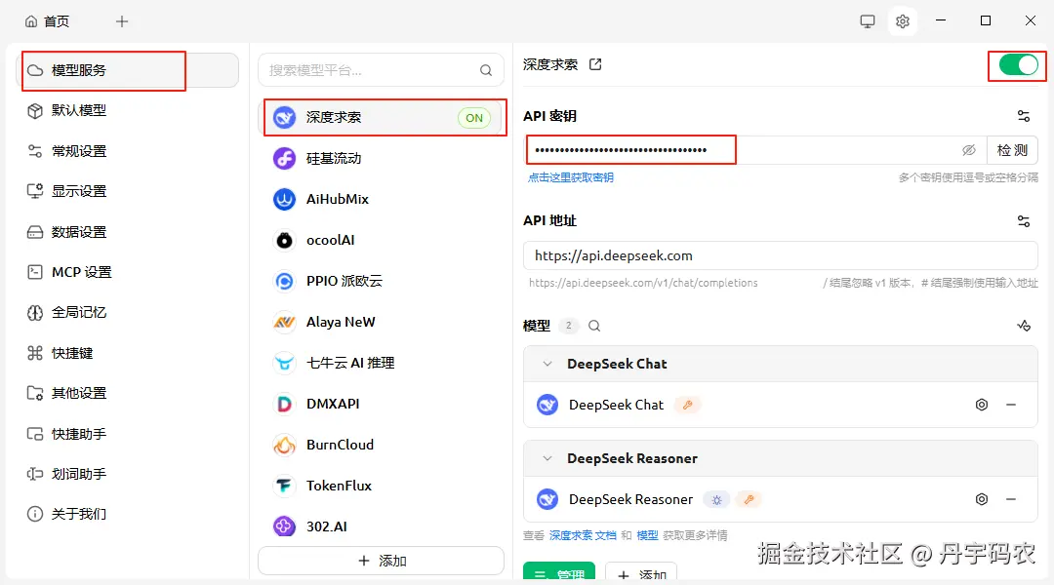Click the model health check icon
The height and width of the screenshot is (585, 1054).
(1024, 326)
